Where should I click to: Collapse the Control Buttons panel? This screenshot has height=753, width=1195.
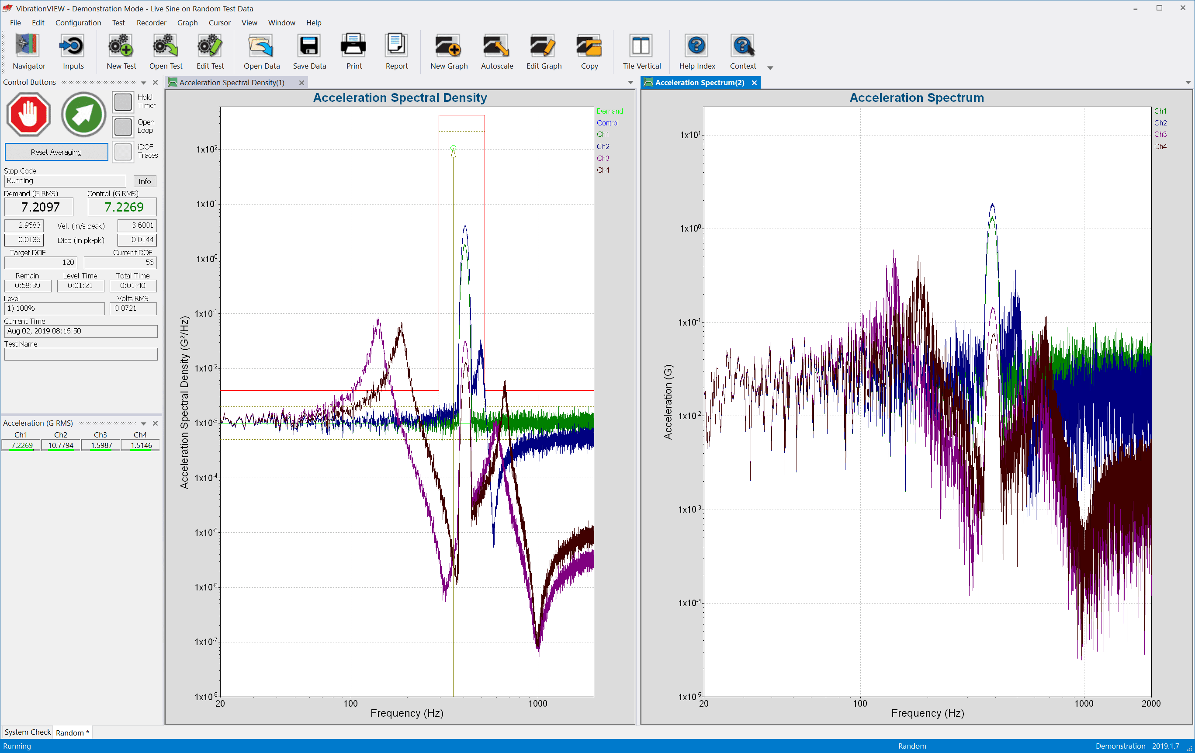click(143, 83)
